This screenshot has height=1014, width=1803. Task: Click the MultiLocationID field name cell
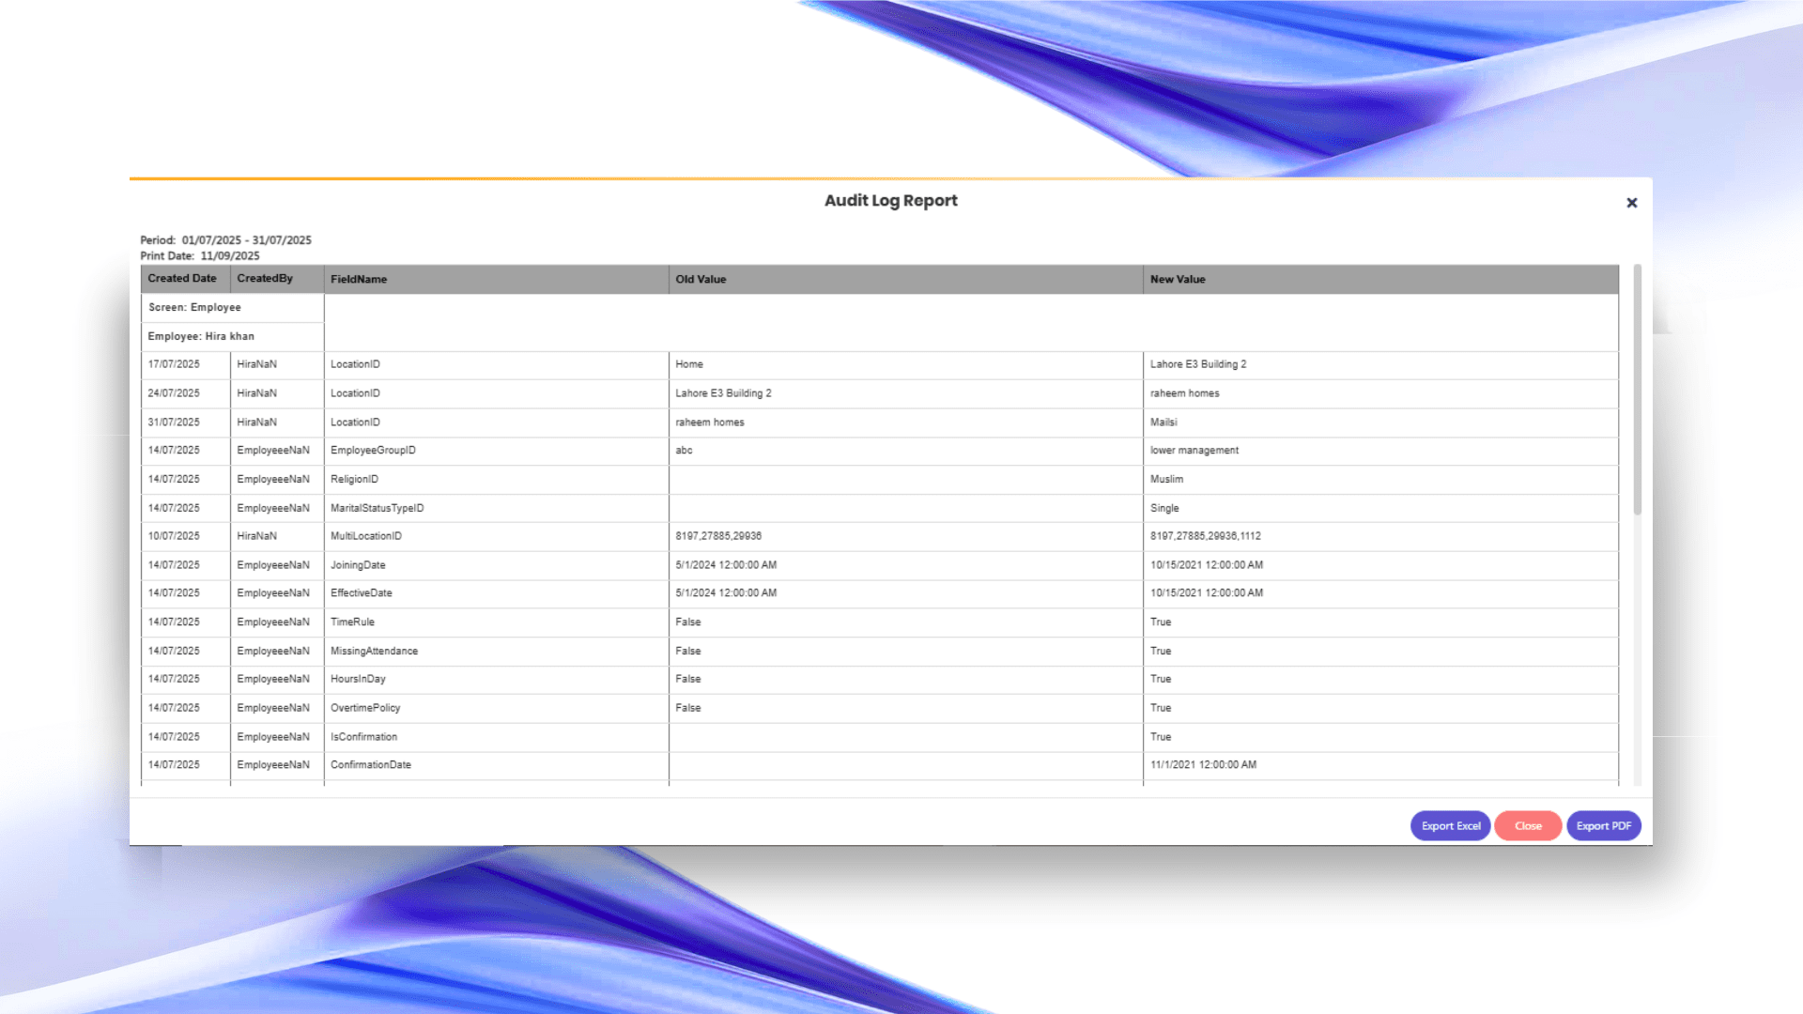pos(366,536)
